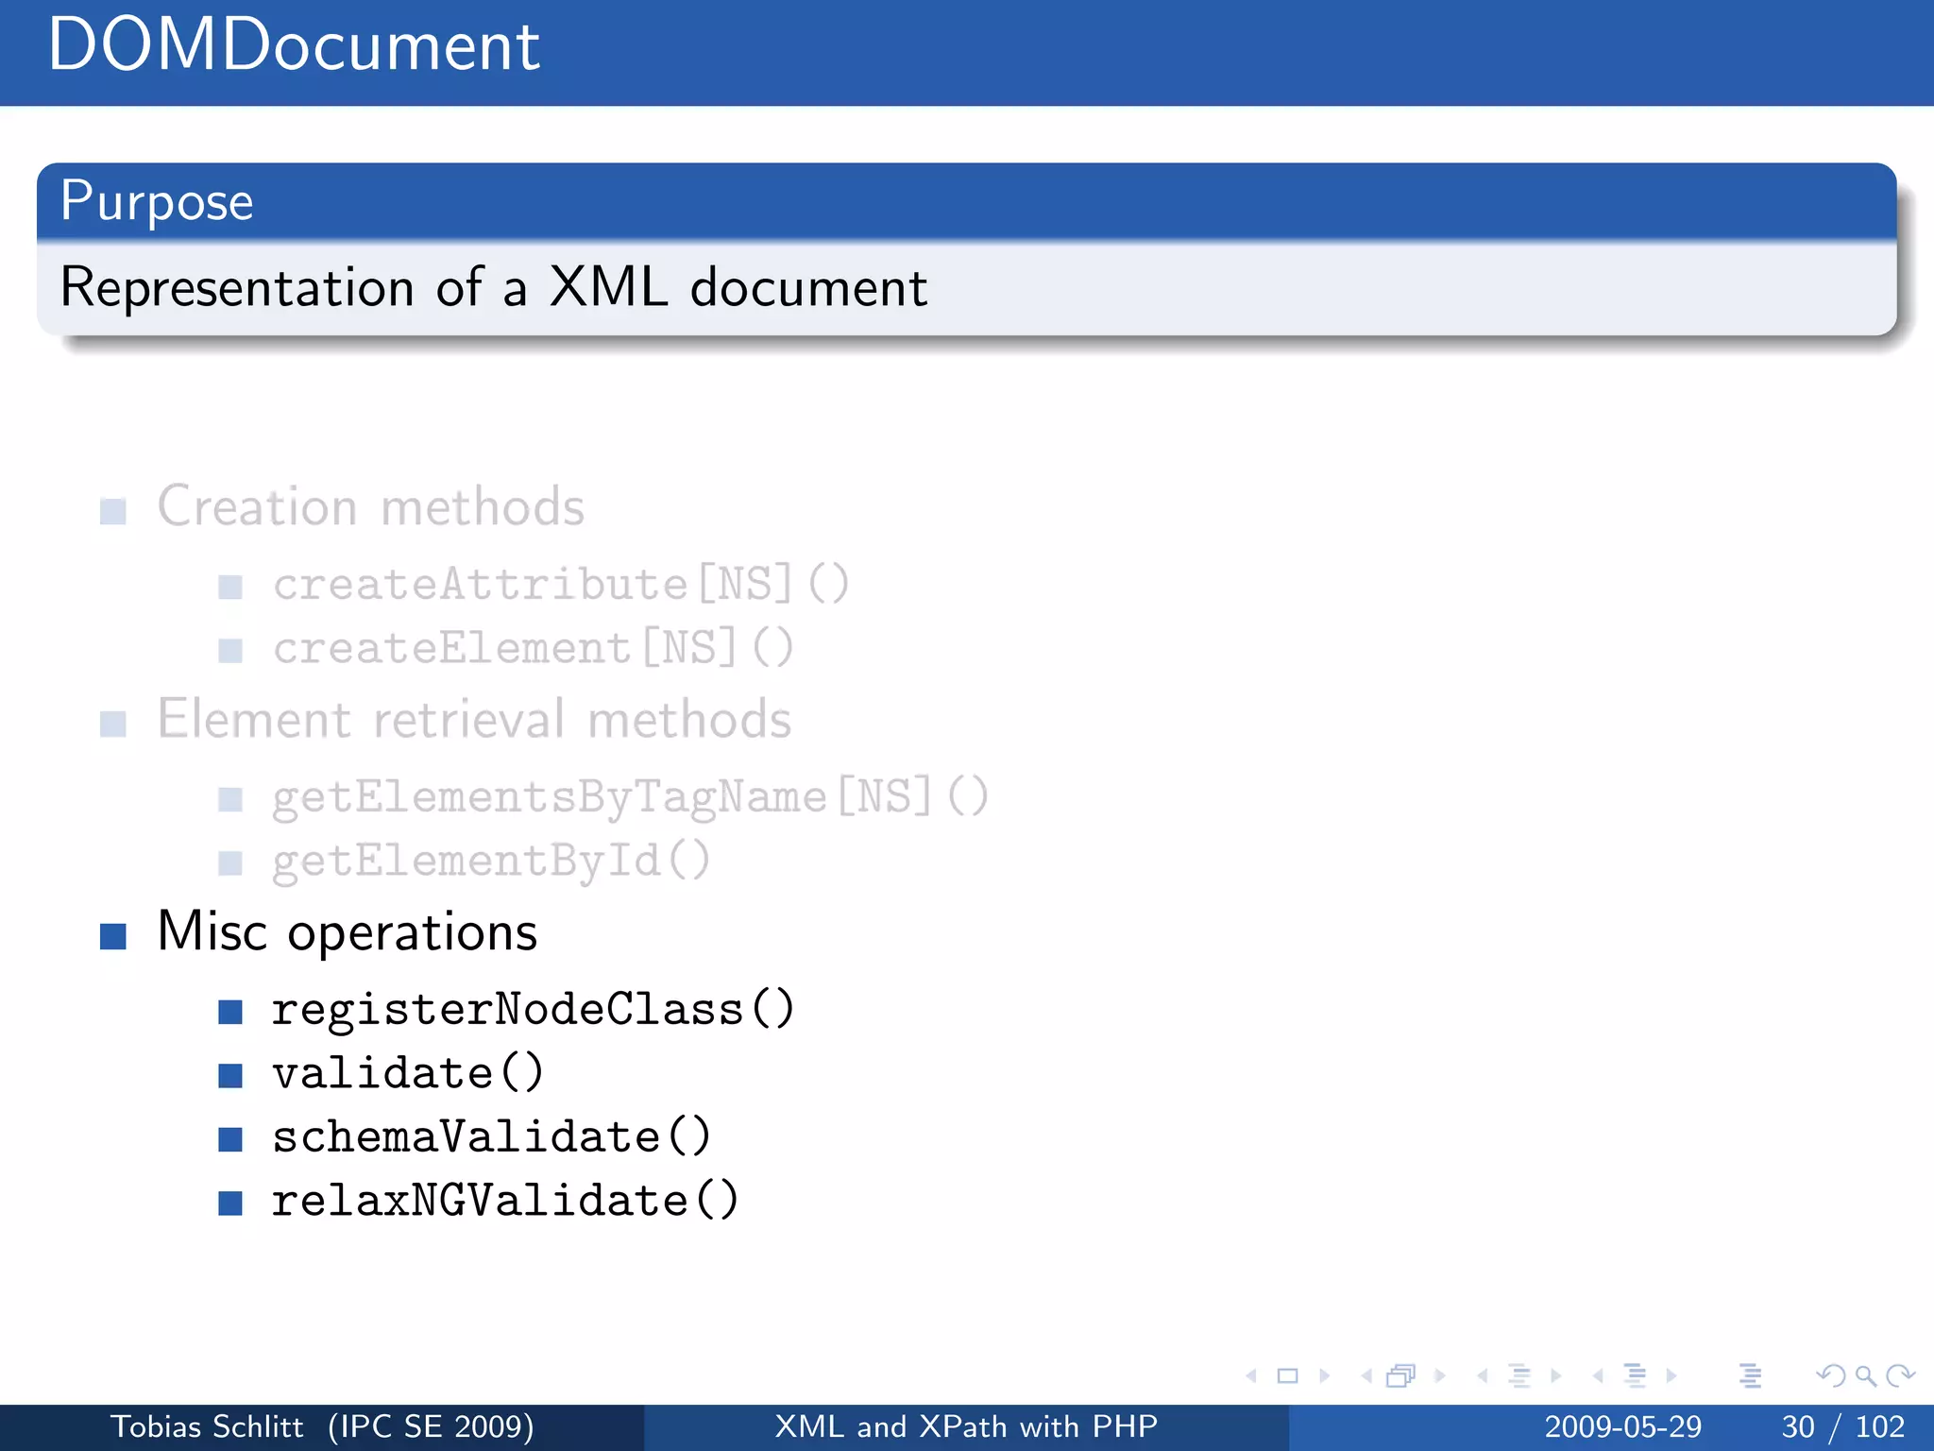Click the subsection navigation lines icon
This screenshot has height=1451, width=1934.
coord(1519,1376)
